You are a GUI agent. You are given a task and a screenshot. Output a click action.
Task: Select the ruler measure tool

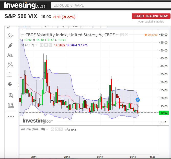tap(11, 105)
